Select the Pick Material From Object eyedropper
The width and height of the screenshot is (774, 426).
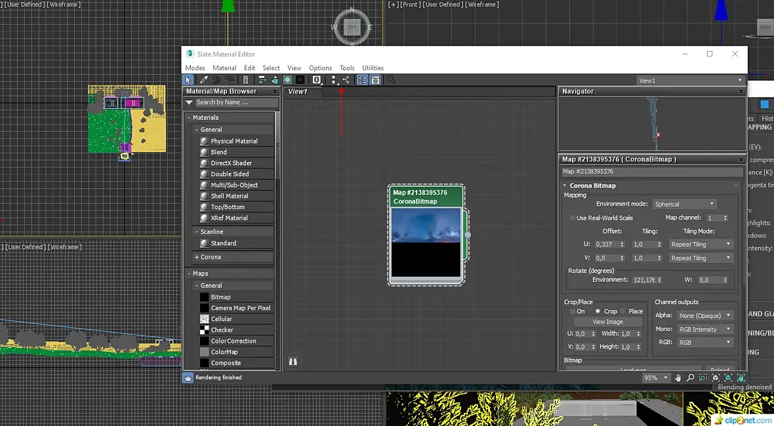click(x=204, y=80)
